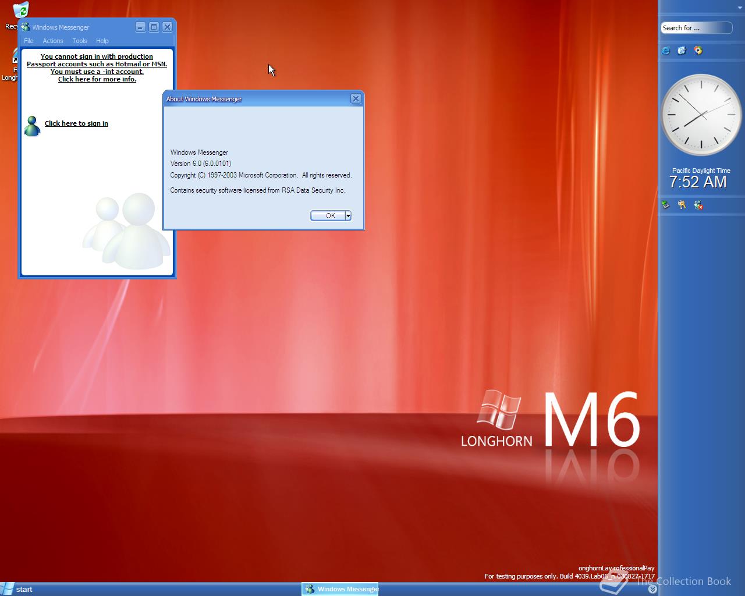Viewport: 745px width, 596px height.
Task: Click the safely remove hardware tray icon
Action: 665,205
